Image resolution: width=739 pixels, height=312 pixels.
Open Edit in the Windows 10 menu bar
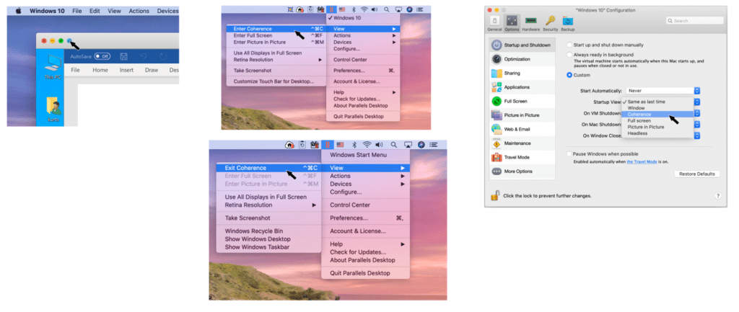[95, 11]
